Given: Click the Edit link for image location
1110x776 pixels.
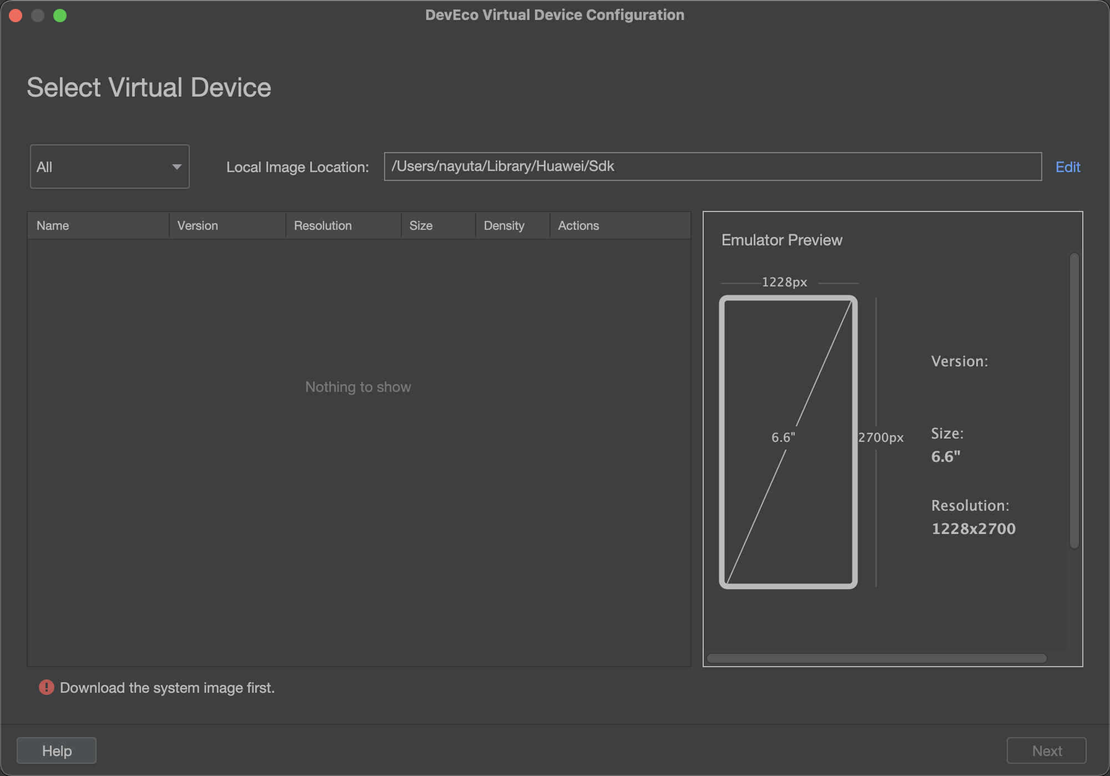Looking at the screenshot, I should pyautogui.click(x=1067, y=167).
